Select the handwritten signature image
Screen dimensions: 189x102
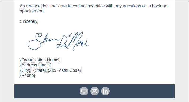(x=59, y=41)
